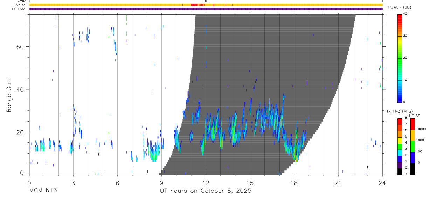Click the Range Gate axis title
The image size is (430, 198).
(x=9, y=95)
